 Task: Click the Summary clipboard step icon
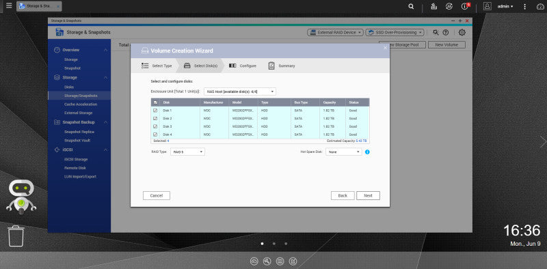(271, 66)
